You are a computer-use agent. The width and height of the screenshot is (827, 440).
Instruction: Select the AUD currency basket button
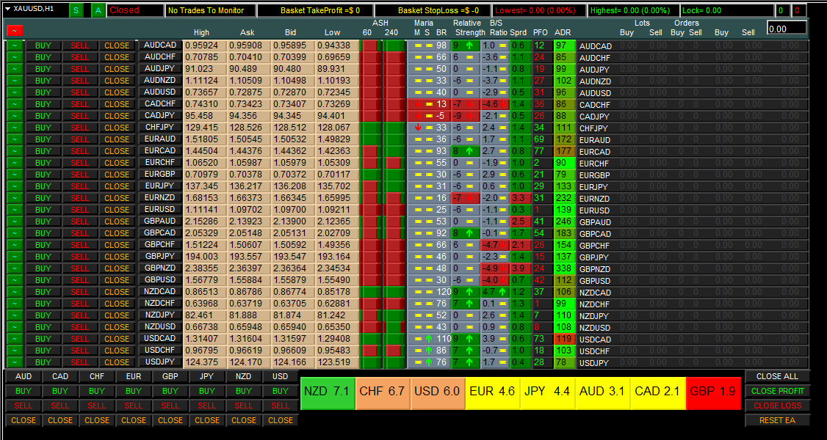[x=24, y=376]
